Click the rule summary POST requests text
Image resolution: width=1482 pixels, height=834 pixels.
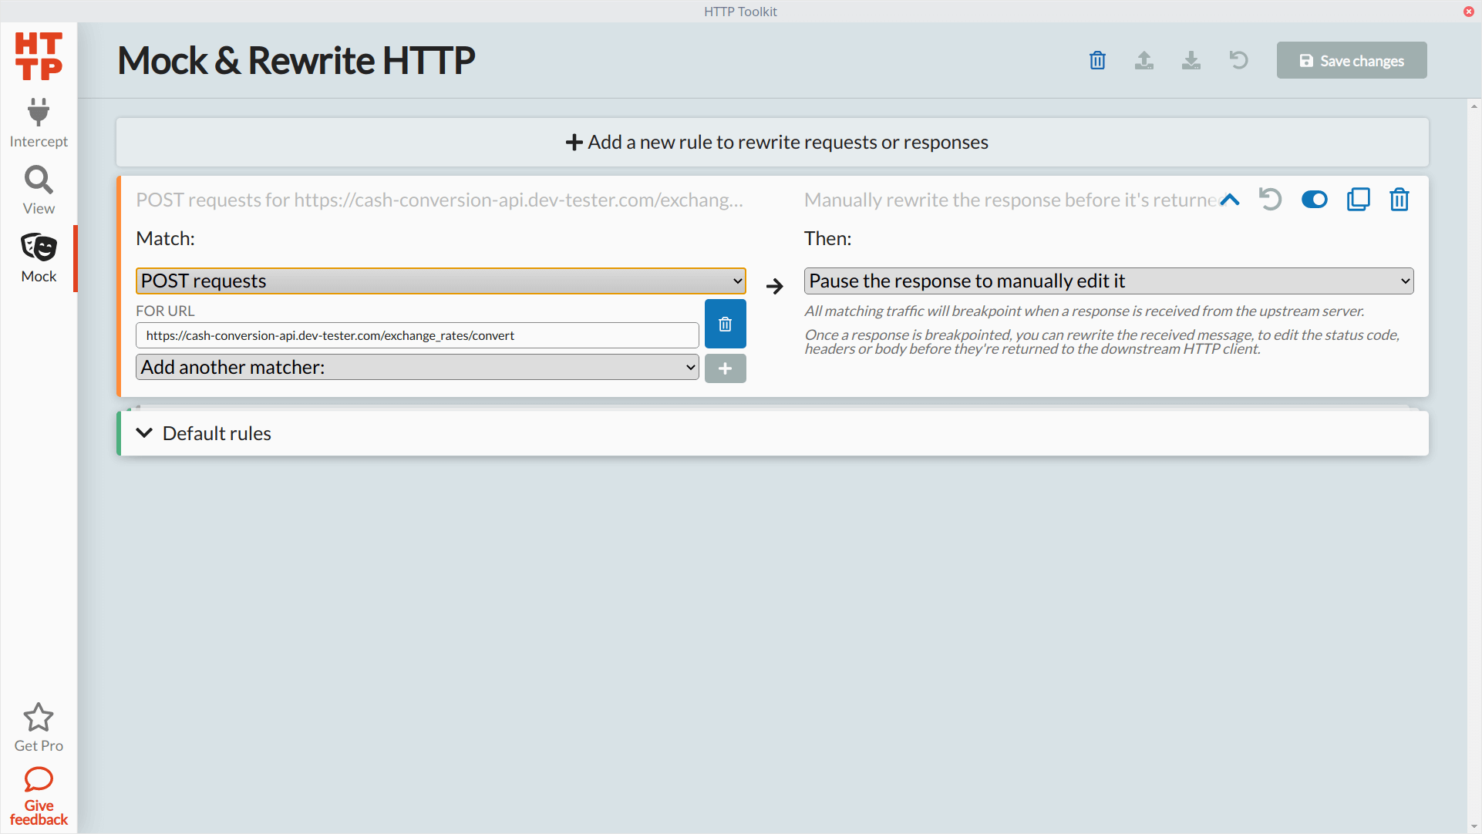pos(440,200)
